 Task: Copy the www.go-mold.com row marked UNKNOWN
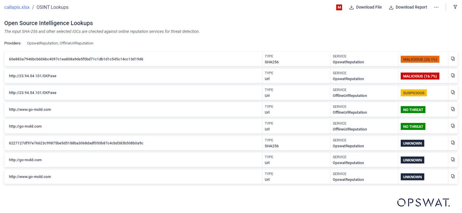[x=453, y=176]
